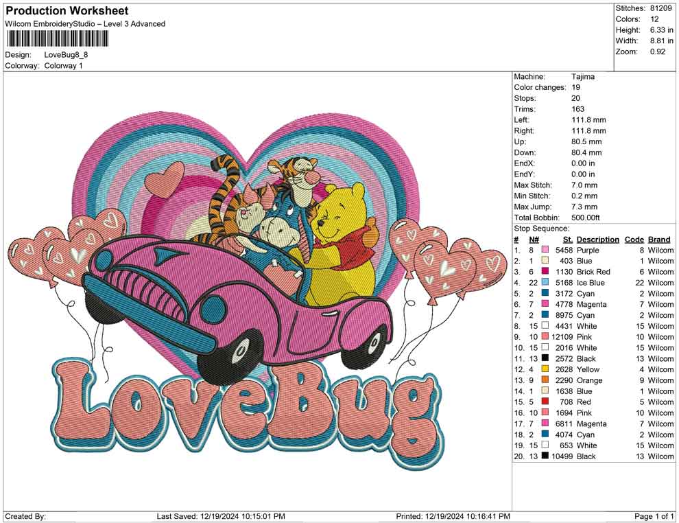This screenshot has width=679, height=523.
Task: Select the Blue swatch in stop 2
Action: point(545,260)
